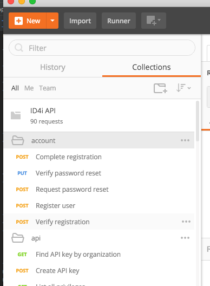210x286 pixels.
Task: Click the New button
Action: click(28, 21)
